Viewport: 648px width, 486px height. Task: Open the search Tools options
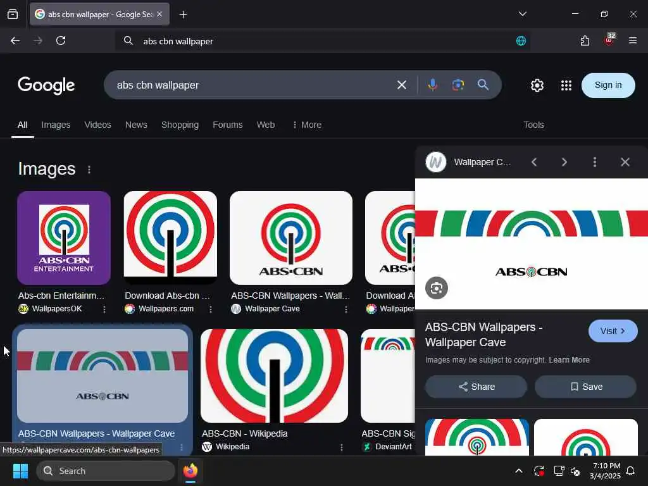coord(533,125)
